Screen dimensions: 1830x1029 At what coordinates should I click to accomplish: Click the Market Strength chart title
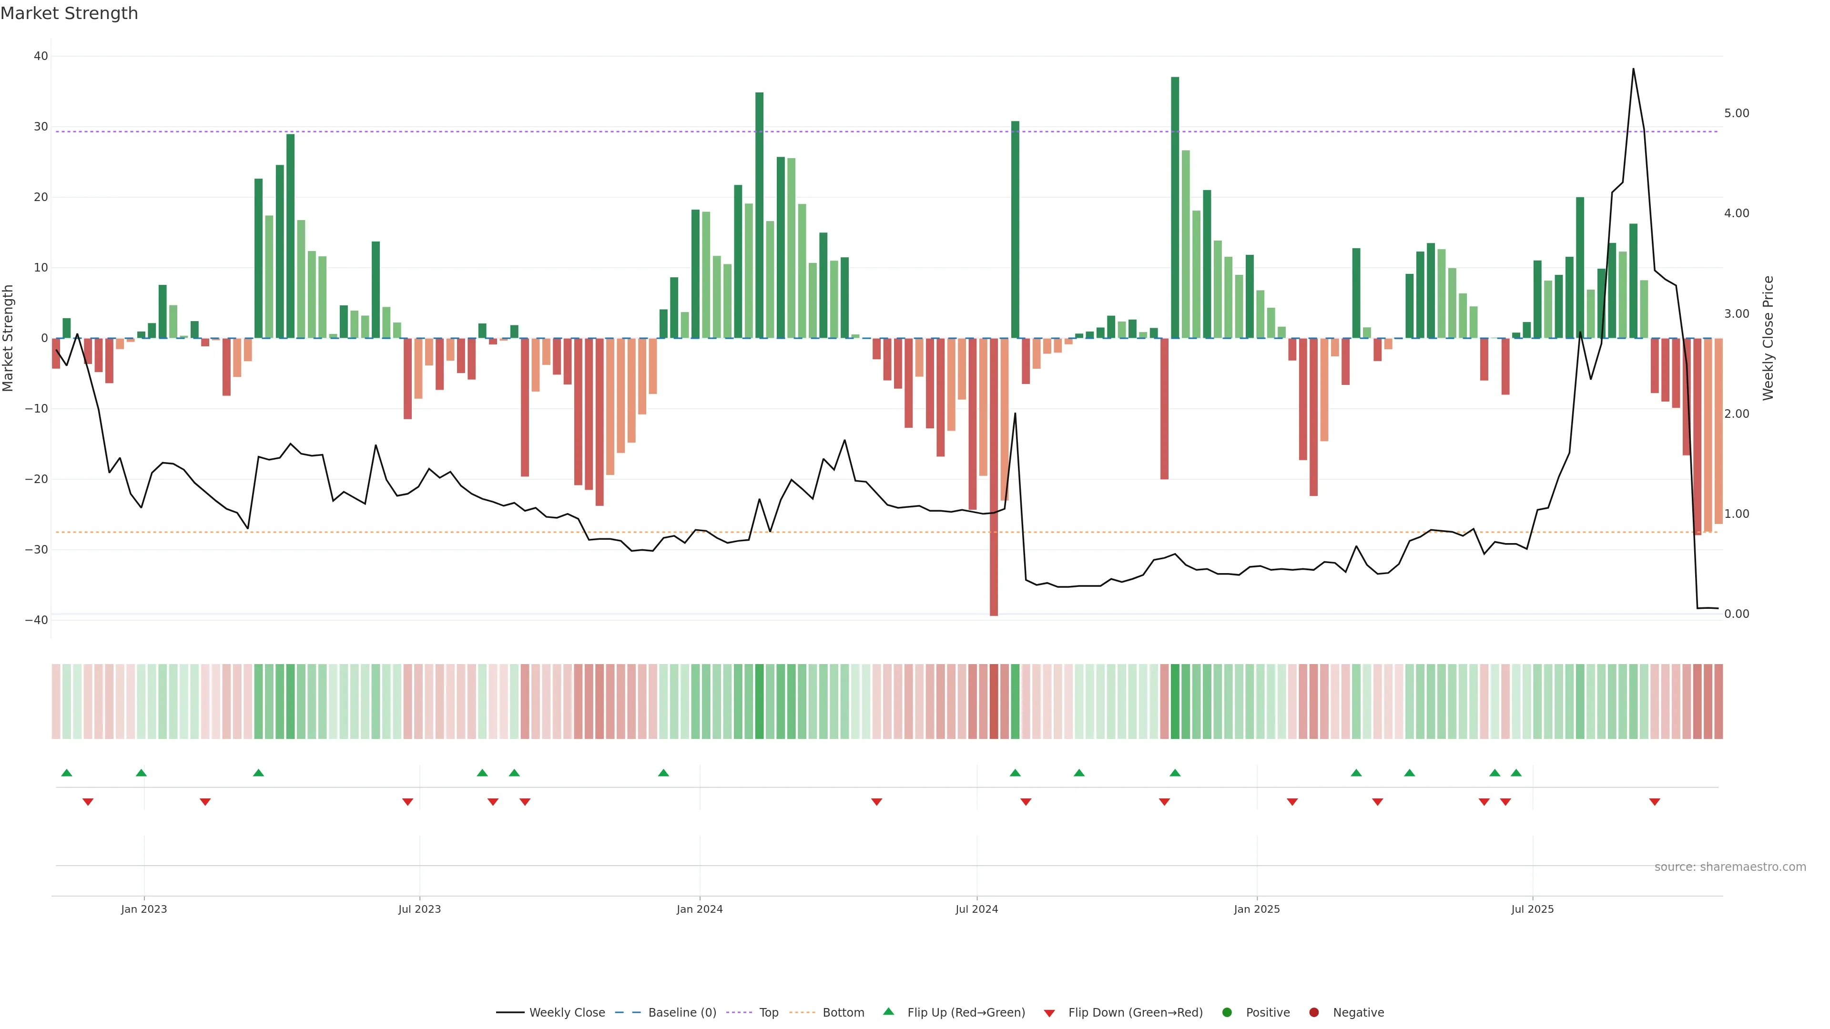click(x=69, y=13)
